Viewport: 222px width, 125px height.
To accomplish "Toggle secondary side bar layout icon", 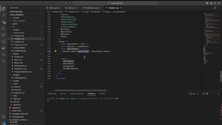I will click(x=215, y=3).
